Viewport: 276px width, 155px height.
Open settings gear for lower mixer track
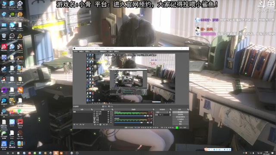click(x=151, y=123)
